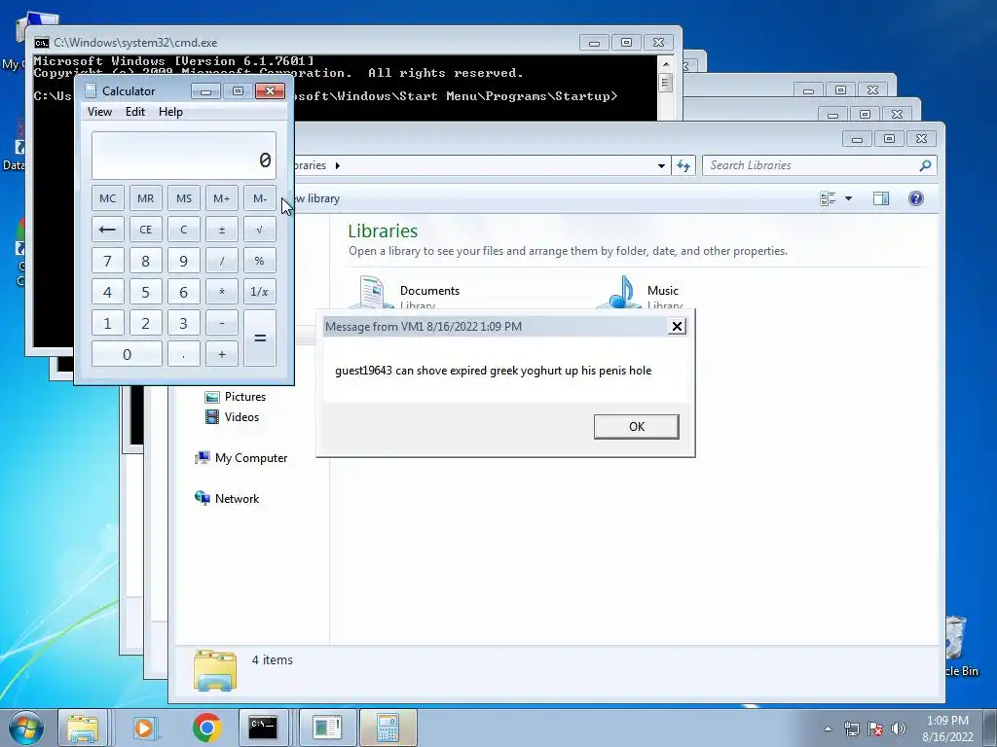Click the MS memory store key
Viewport: 997px width, 747px height.
point(184,198)
